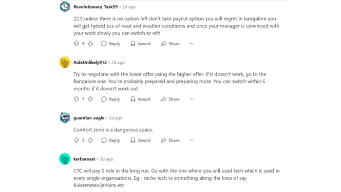Share guardian_eagle's comment
The height and width of the screenshot is (192, 341).
coord(170,140)
